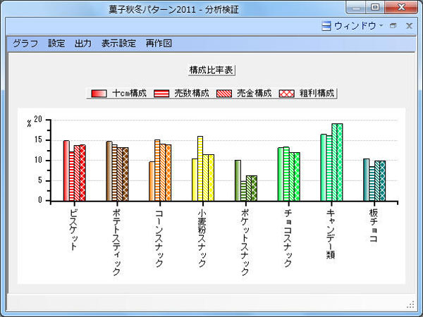423x317 pixels.
Task: Click the crosshatched キャンデー類 粗利 bar
Action: click(x=340, y=162)
